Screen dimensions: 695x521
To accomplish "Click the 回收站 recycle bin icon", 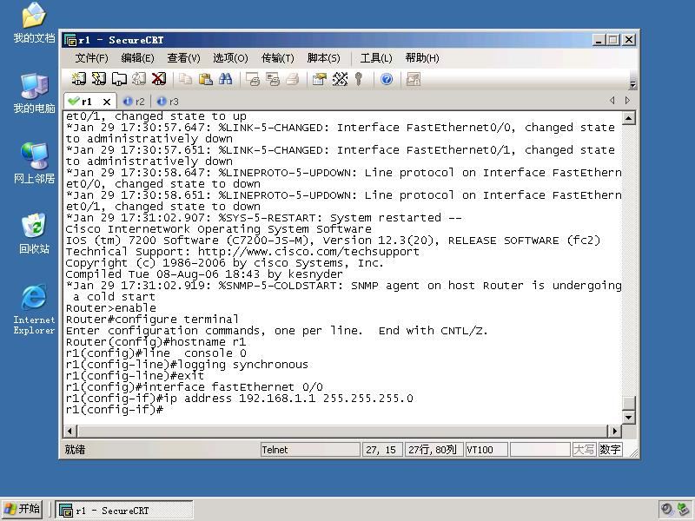I will (x=34, y=234).
